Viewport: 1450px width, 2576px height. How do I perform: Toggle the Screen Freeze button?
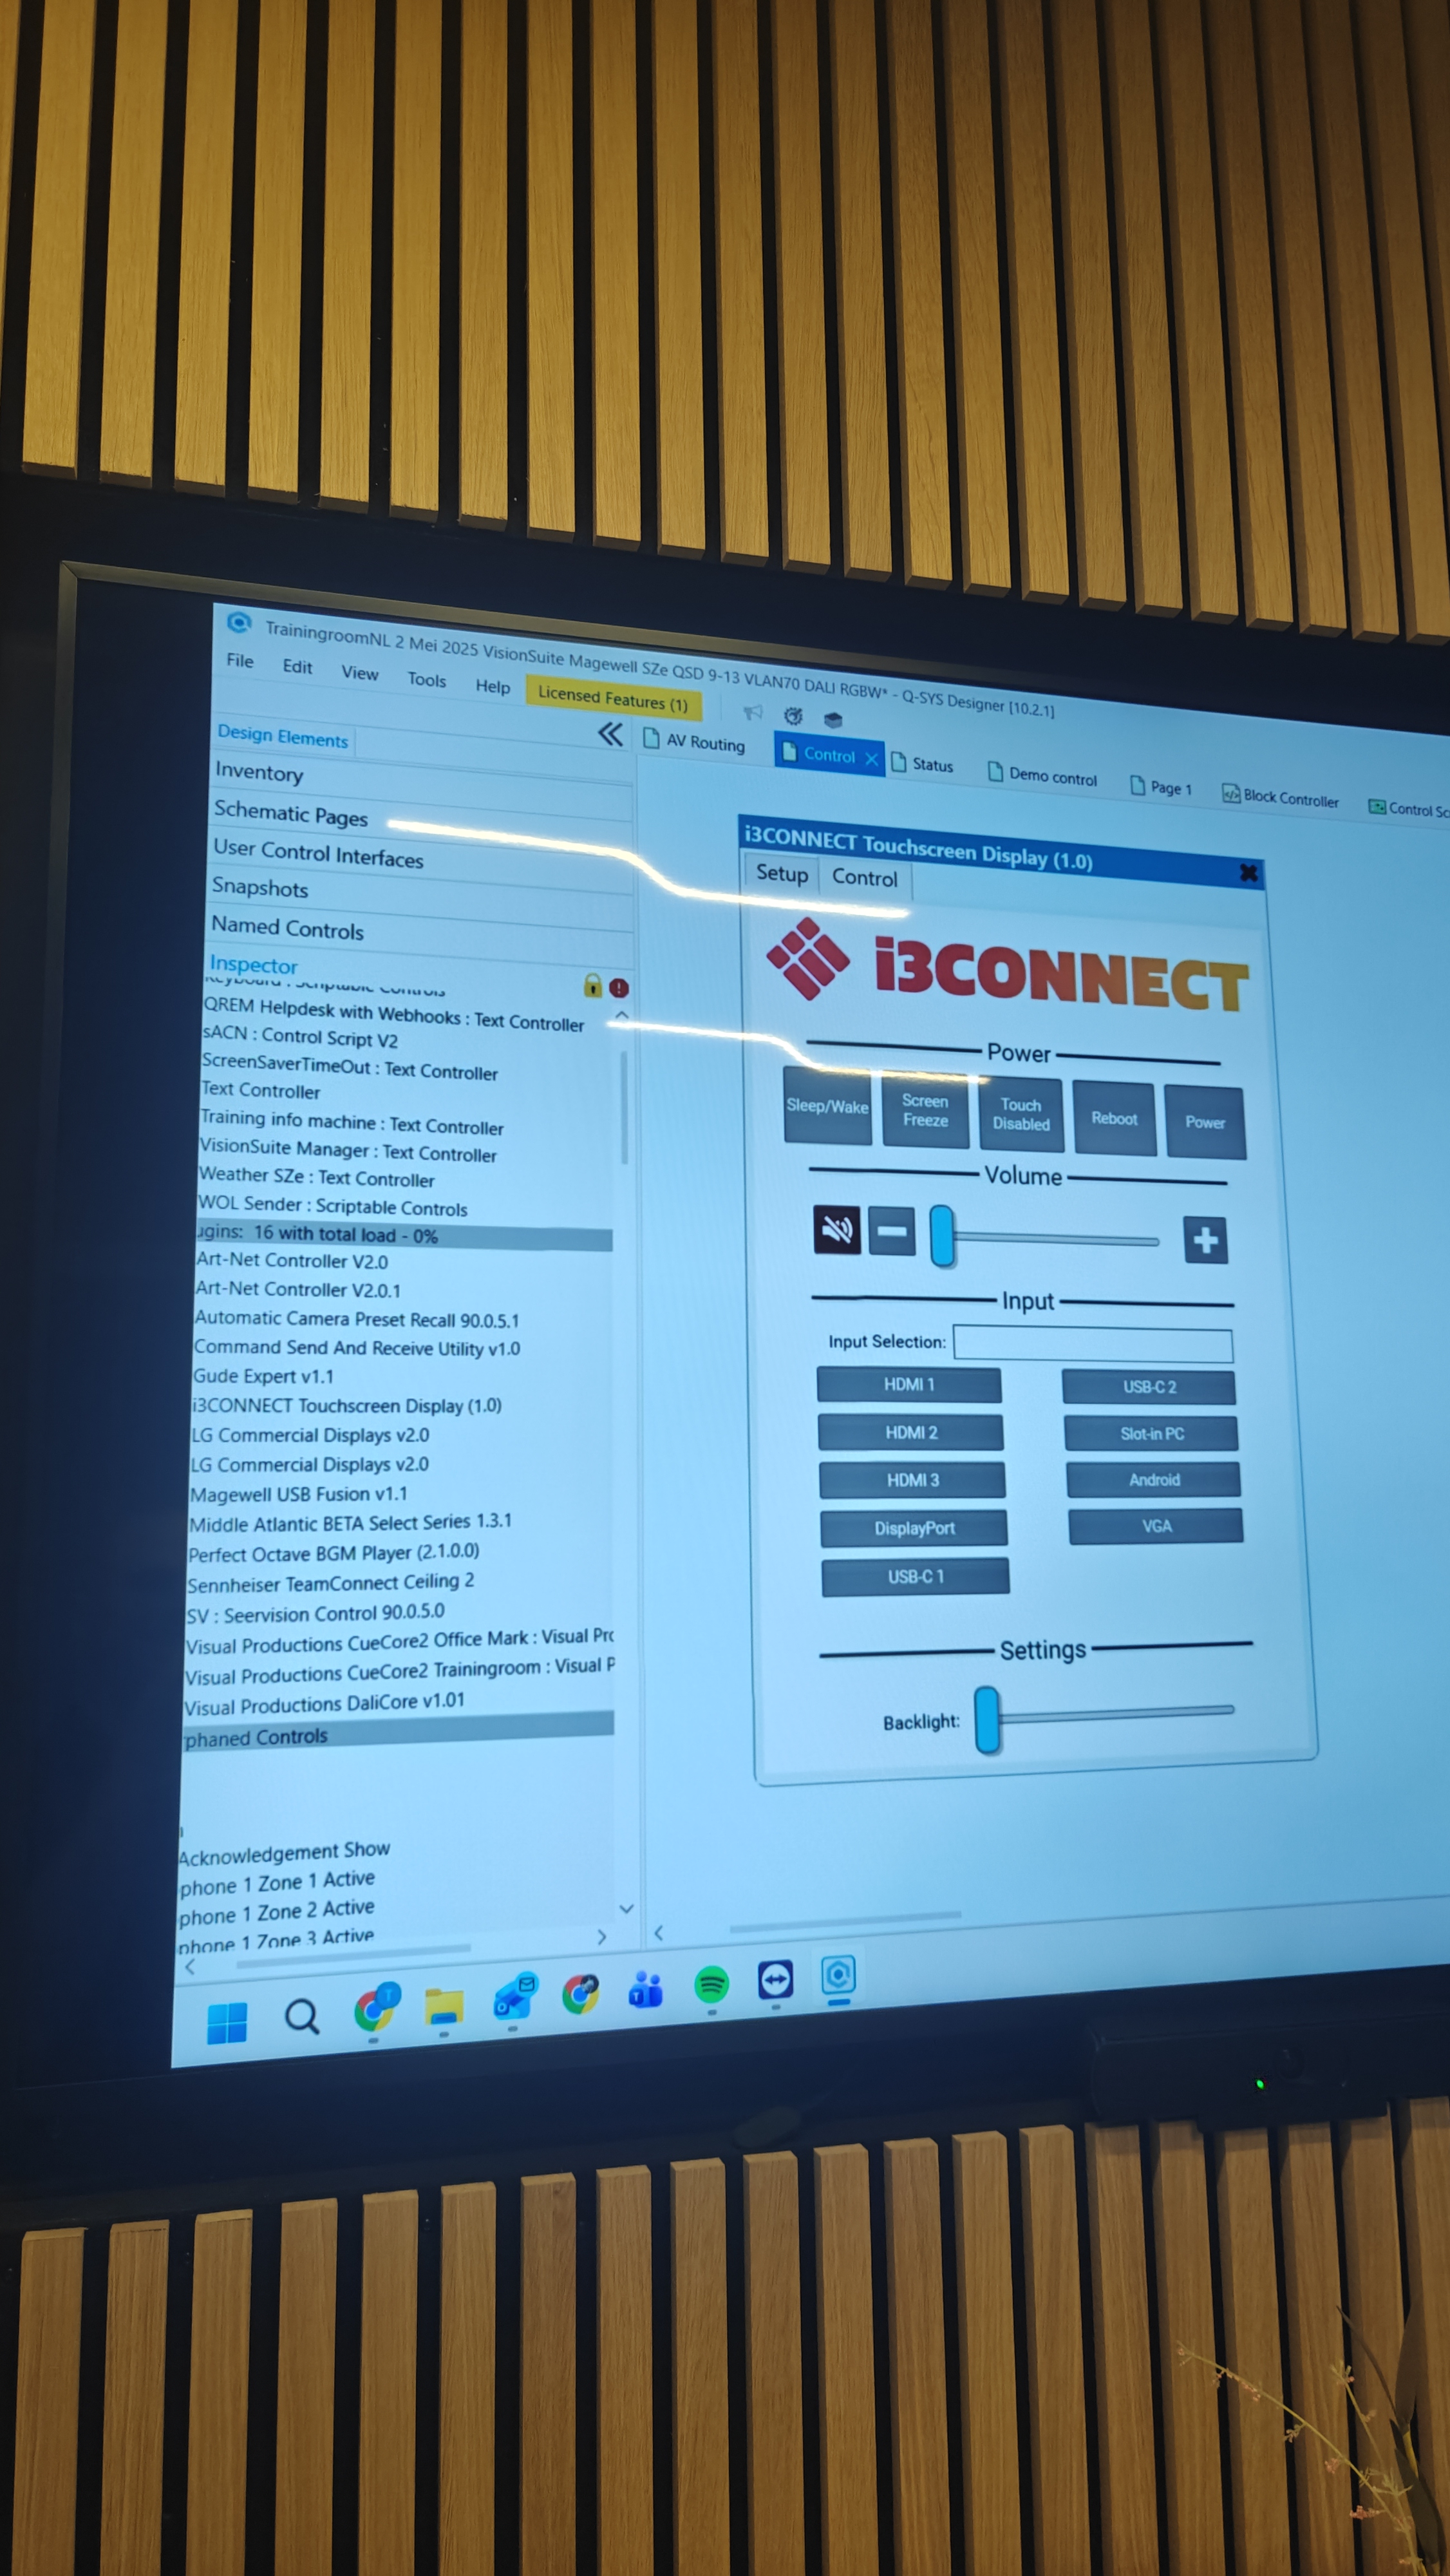[925, 1111]
